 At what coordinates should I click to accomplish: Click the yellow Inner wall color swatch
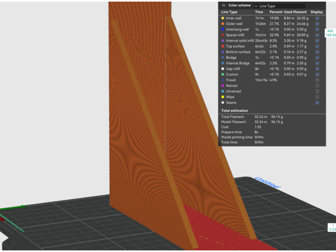pyautogui.click(x=223, y=18)
